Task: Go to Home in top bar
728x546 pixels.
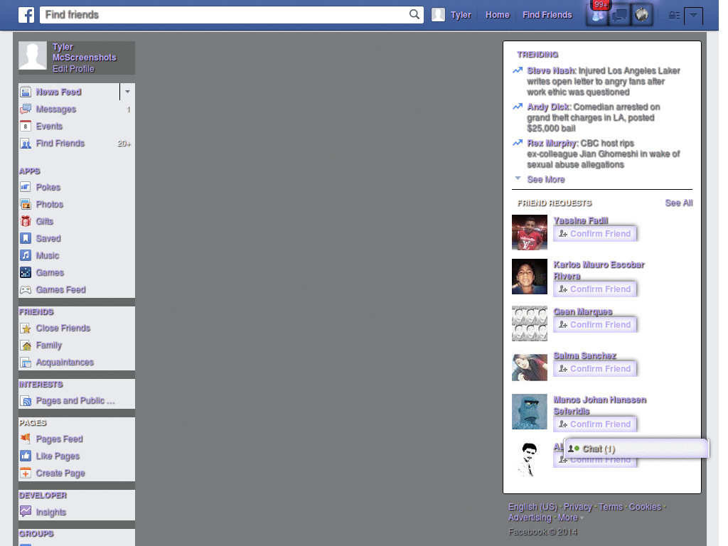Action: pyautogui.click(x=497, y=15)
